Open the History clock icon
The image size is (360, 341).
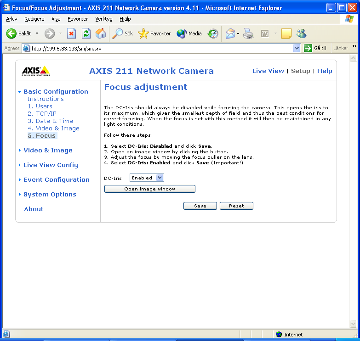click(x=213, y=34)
